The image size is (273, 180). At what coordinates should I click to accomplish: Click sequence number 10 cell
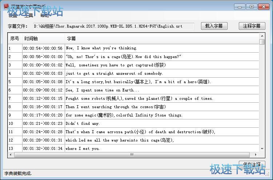coord(15,123)
